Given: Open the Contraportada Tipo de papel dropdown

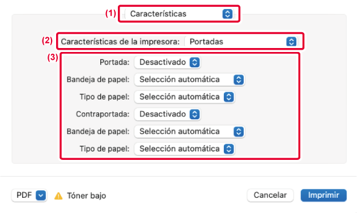Looking at the screenshot, I should click(x=185, y=149).
